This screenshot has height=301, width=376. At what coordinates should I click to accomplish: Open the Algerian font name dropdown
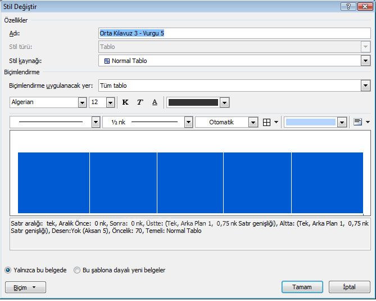coord(82,102)
